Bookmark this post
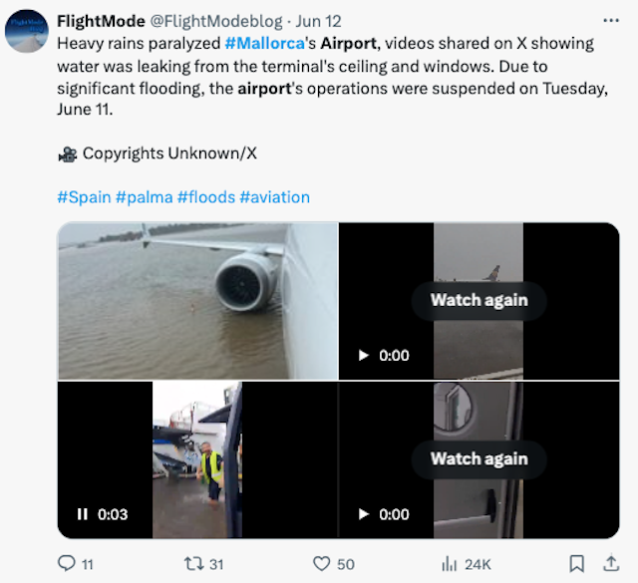638x583 pixels. (x=576, y=564)
